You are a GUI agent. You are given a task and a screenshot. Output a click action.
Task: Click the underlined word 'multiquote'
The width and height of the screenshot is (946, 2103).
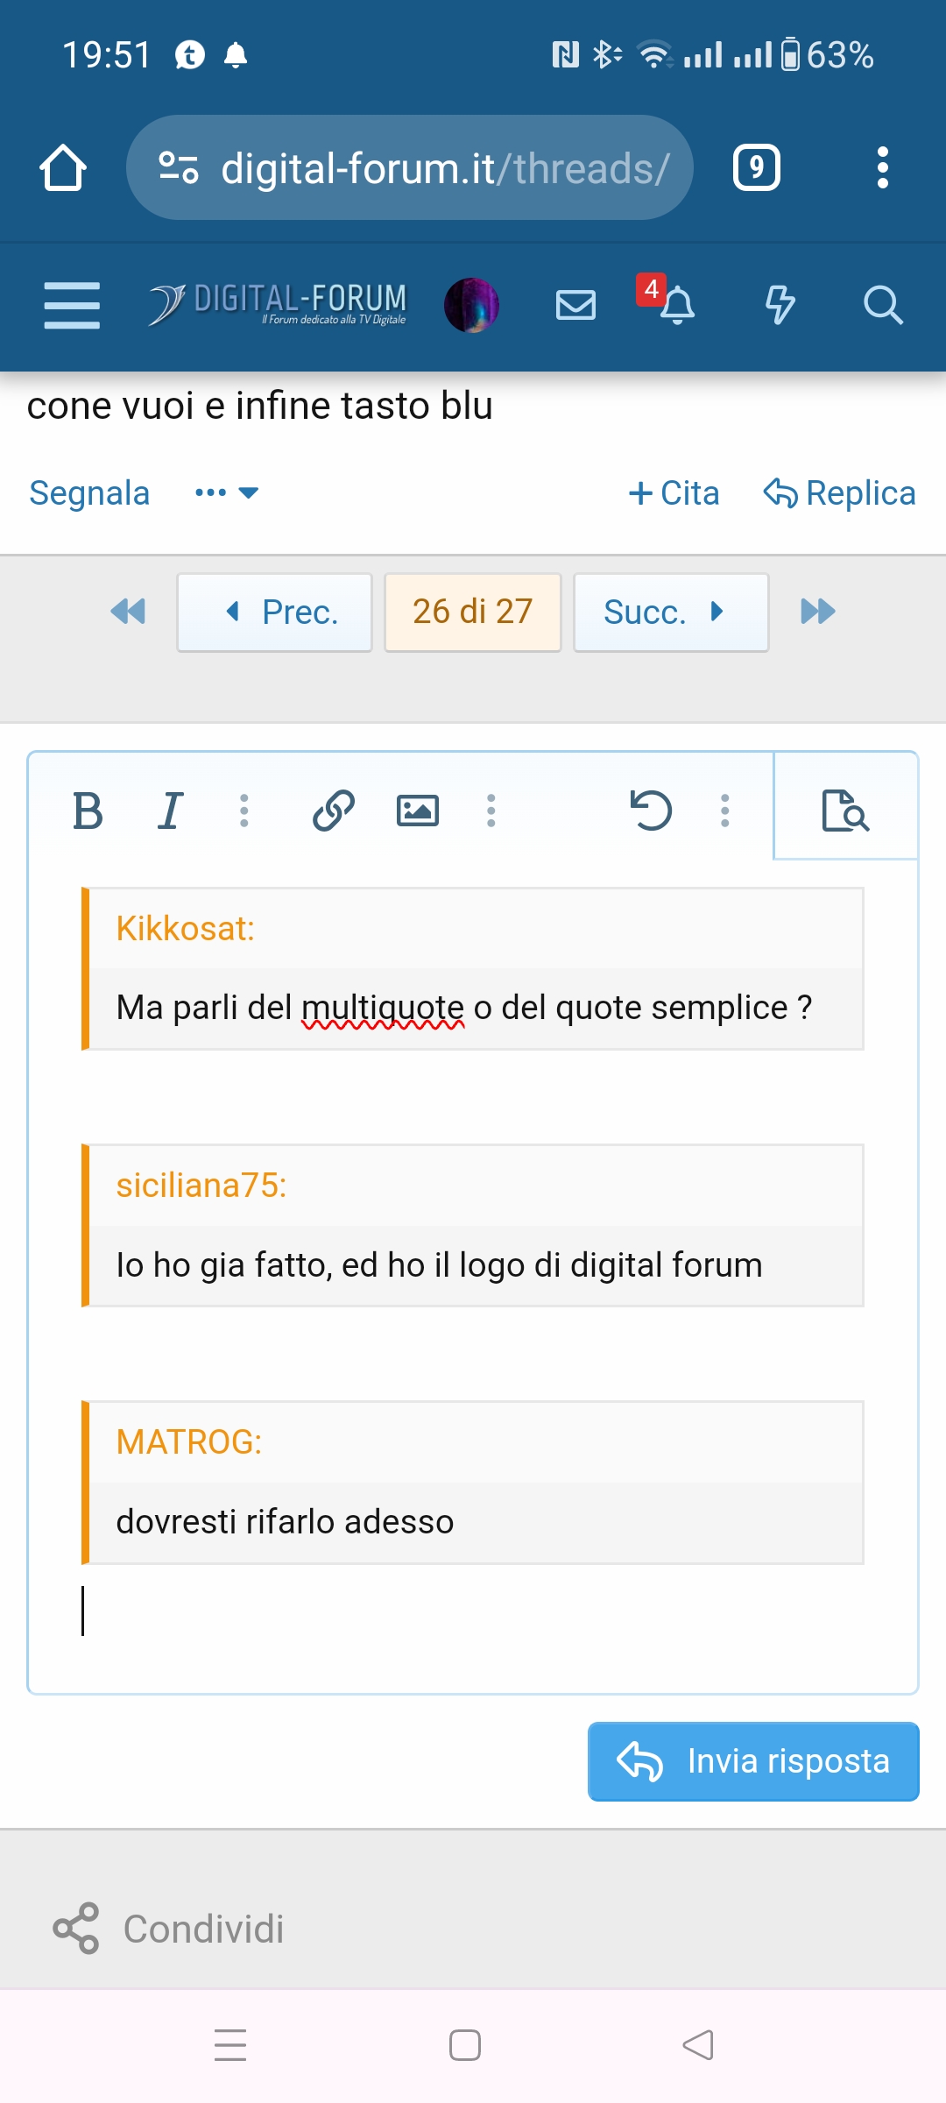(383, 1008)
